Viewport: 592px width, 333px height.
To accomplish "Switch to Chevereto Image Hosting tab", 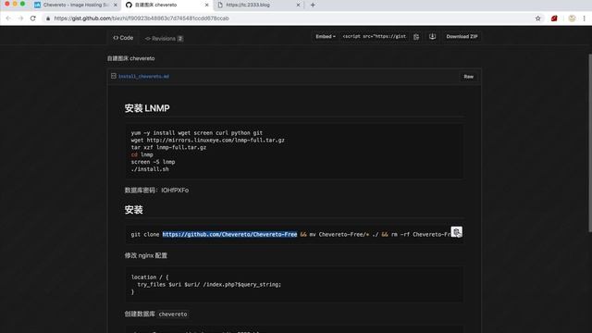I will 76,5.
